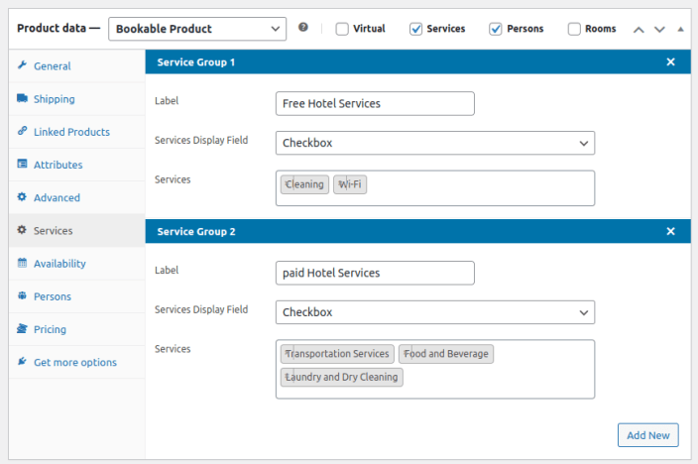This screenshot has height=464, width=698.
Task: Go to the Linked Products tab
Action: [x=77, y=132]
